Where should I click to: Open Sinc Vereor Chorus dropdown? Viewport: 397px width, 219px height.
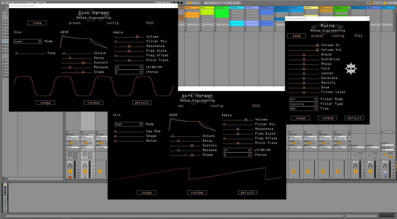tap(129, 72)
